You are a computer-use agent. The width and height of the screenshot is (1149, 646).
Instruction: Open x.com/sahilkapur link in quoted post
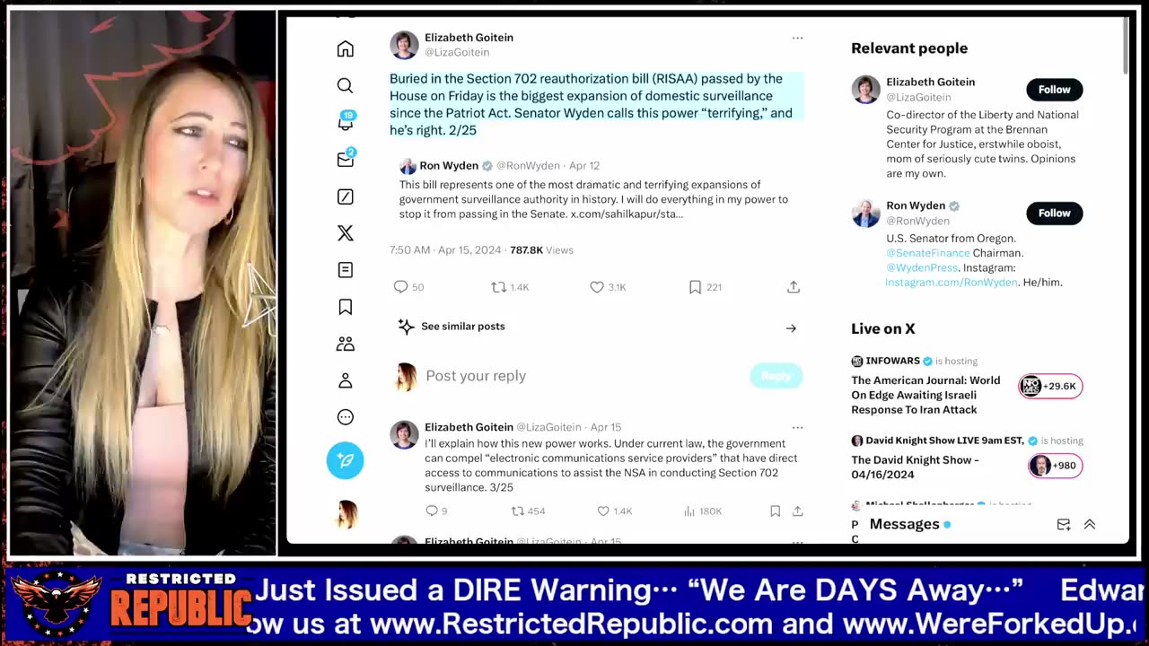coord(627,214)
